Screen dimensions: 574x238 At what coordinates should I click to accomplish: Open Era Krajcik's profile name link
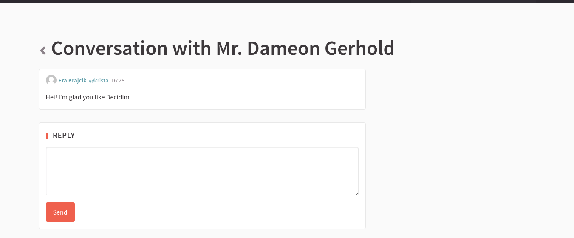[72, 80]
